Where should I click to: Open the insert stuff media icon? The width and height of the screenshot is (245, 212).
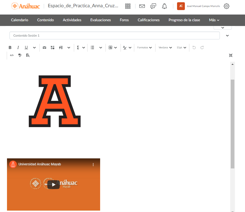pyautogui.click(x=53, y=47)
